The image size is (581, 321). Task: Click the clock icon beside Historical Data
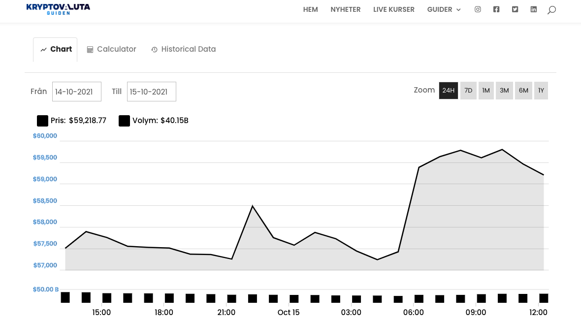click(x=155, y=49)
